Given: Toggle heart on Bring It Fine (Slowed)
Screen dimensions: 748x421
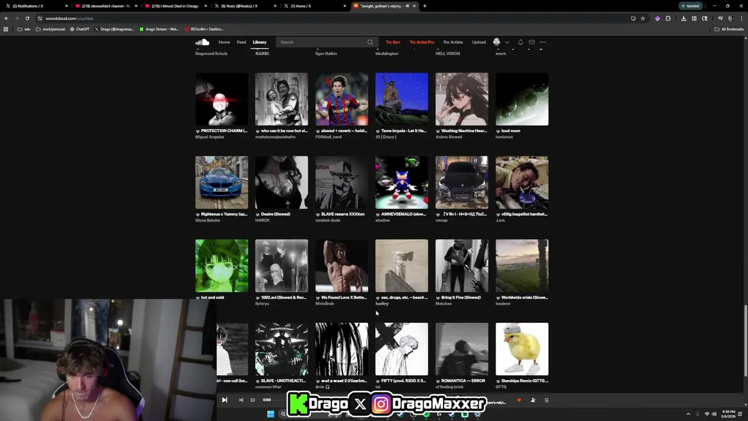Looking at the screenshot, I should tap(438, 298).
